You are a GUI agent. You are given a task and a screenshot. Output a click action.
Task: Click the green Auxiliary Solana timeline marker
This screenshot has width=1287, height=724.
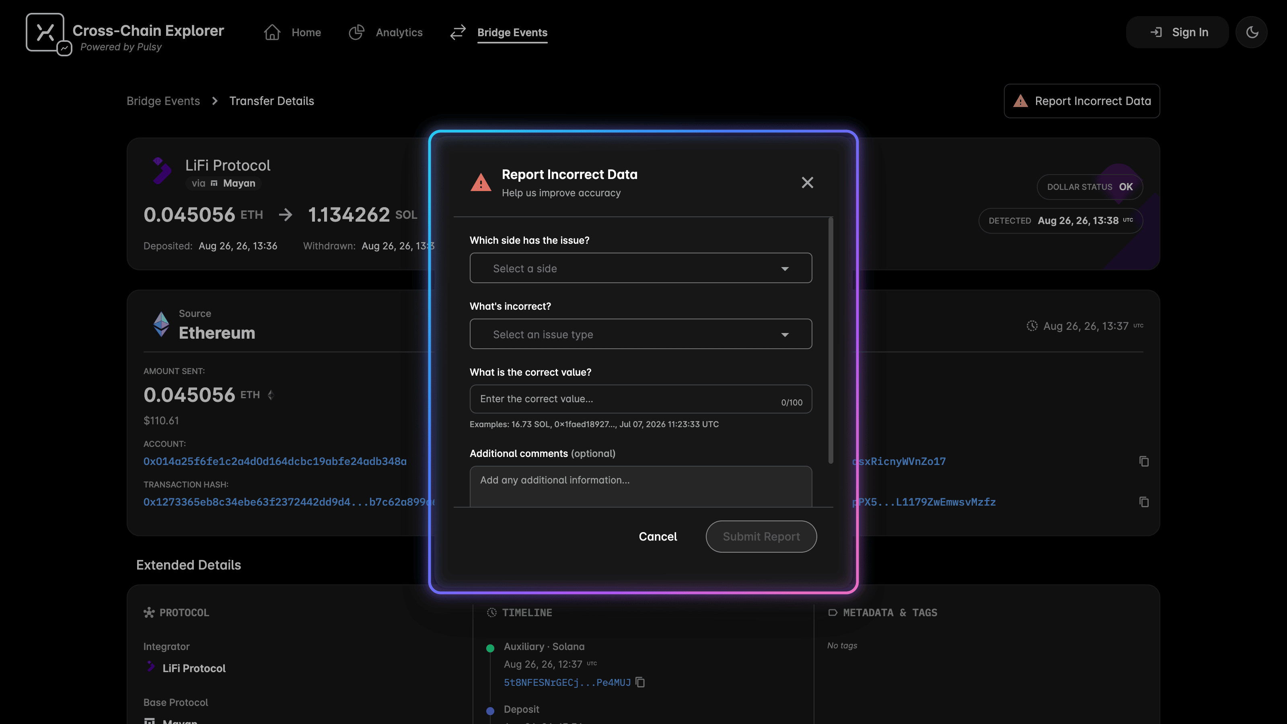point(490,648)
